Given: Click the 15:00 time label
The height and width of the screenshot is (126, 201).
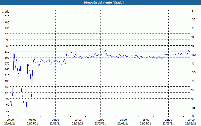Looking at the screenshot, I should 123,120.
